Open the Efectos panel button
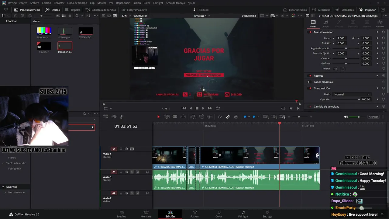Viewport: 389px width, 219px height. (53, 10)
